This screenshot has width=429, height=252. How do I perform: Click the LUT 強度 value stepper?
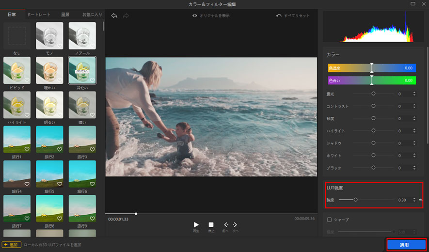pos(414,200)
